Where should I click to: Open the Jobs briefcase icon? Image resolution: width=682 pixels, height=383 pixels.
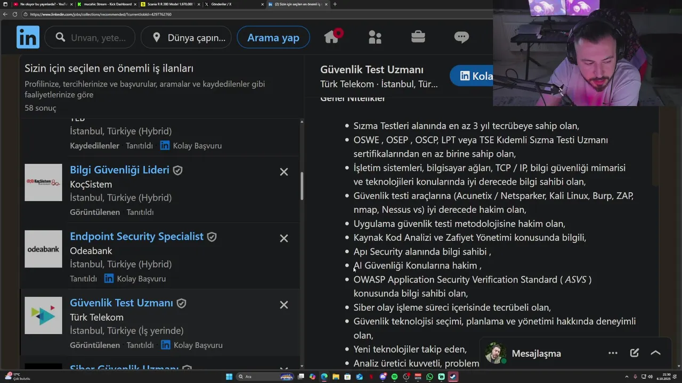(x=418, y=37)
